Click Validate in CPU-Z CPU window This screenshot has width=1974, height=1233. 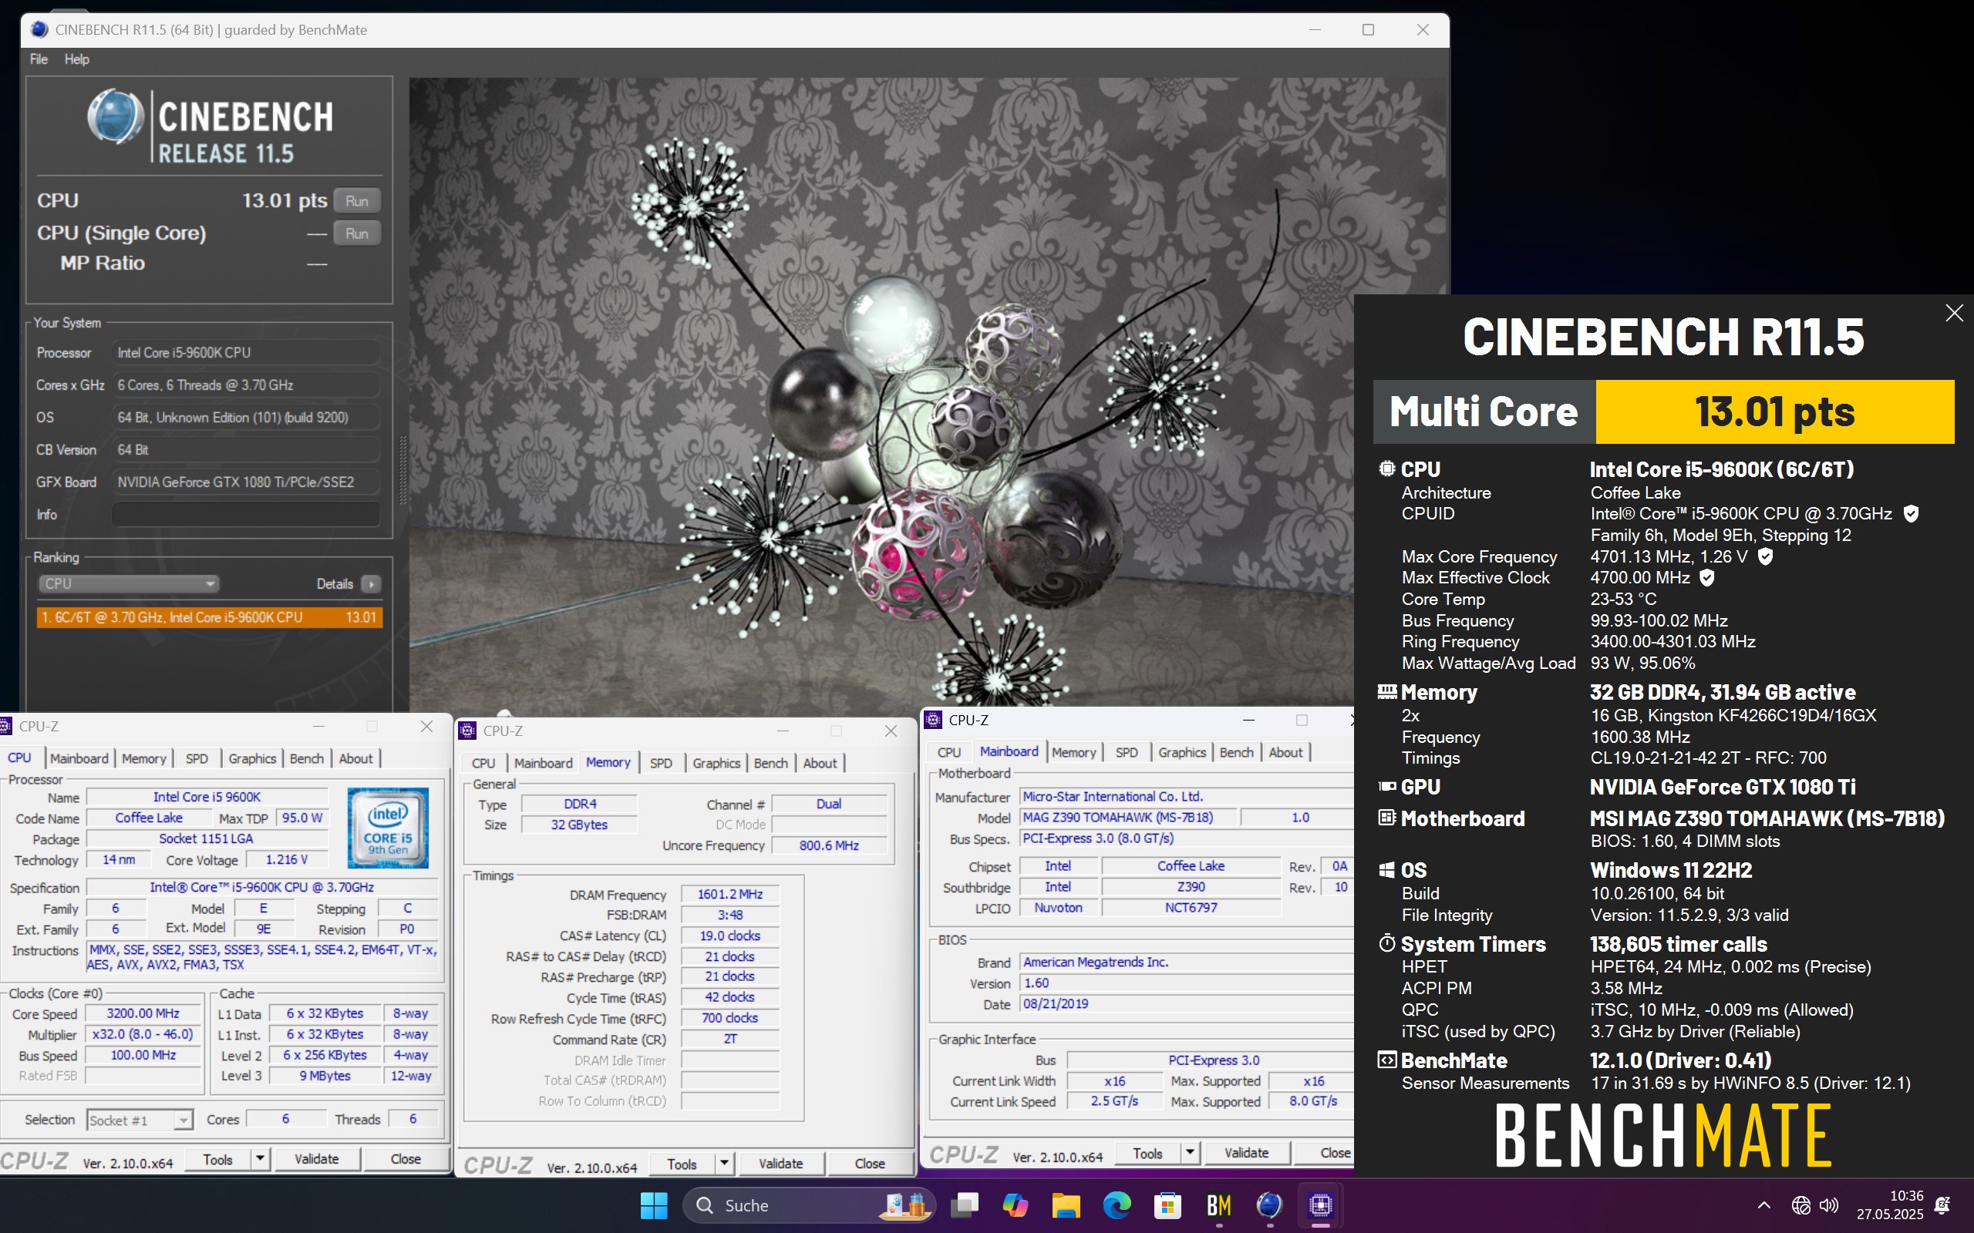[x=316, y=1159]
